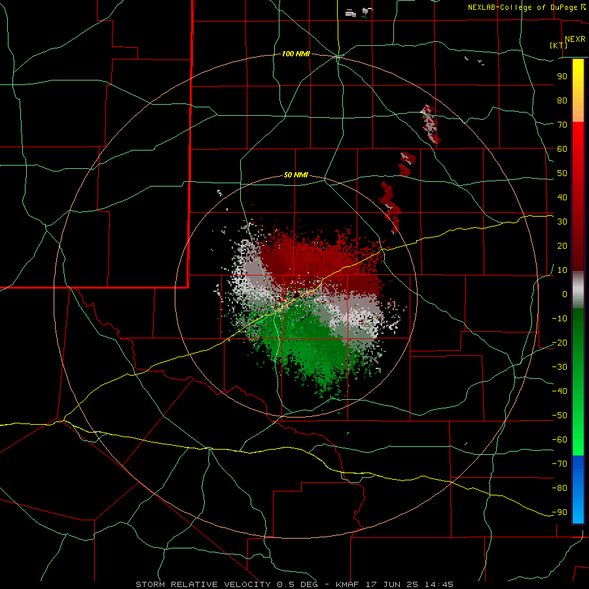This screenshot has height=589, width=589.
Task: Click the -60 scale value
Action: pyautogui.click(x=560, y=440)
